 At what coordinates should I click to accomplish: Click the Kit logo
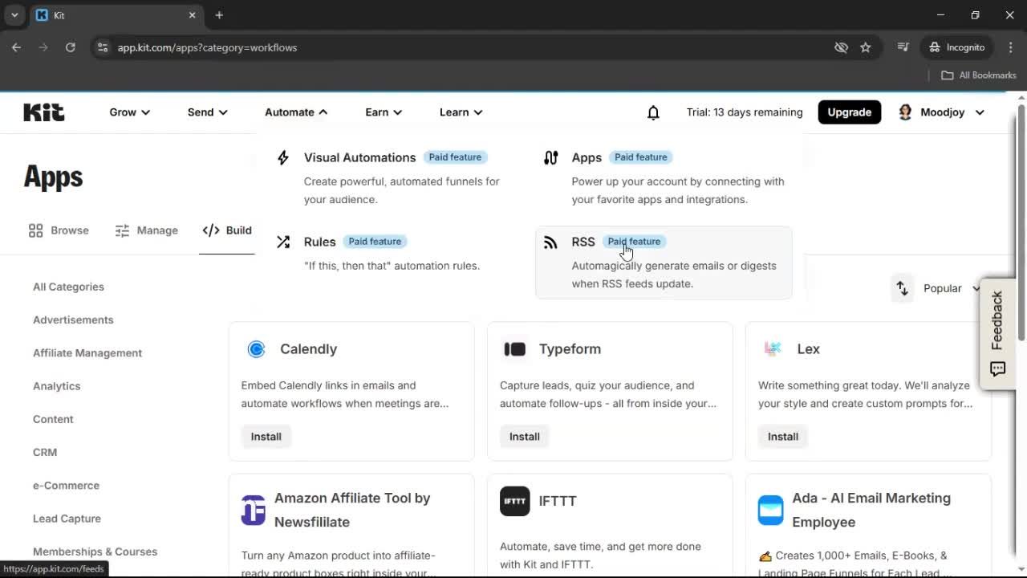coord(43,112)
